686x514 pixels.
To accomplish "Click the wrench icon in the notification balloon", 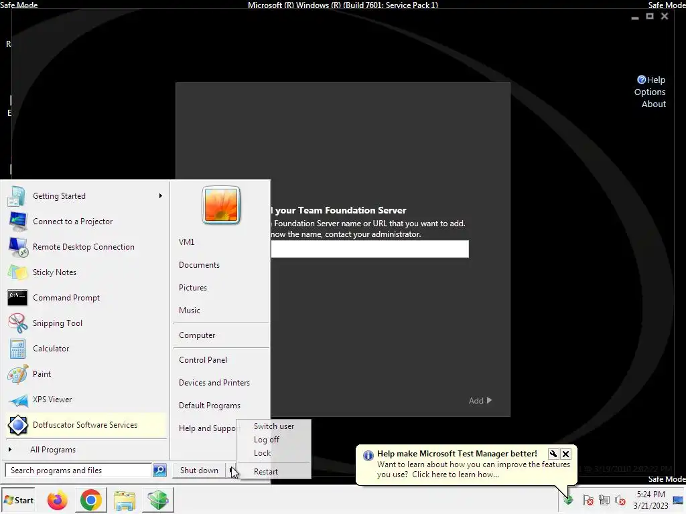I will pyautogui.click(x=553, y=454).
